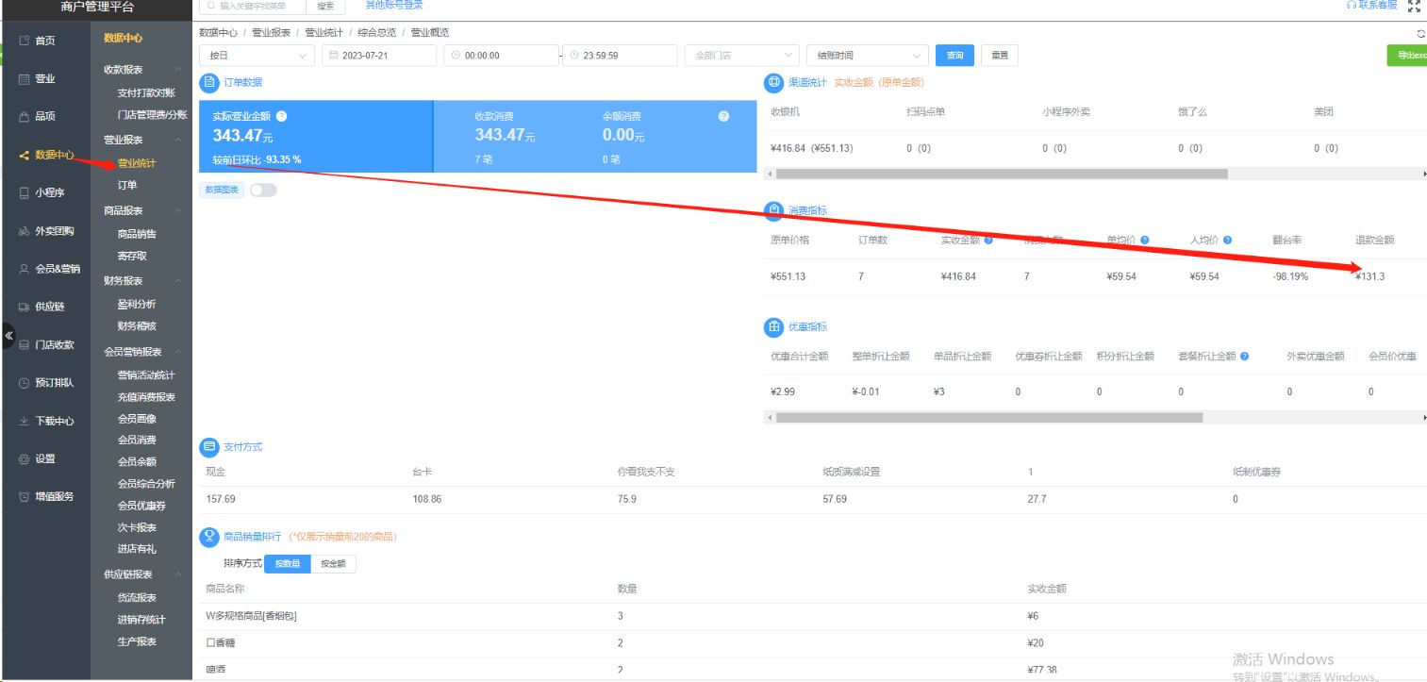Click the date field showing 2023-07-21

point(379,56)
